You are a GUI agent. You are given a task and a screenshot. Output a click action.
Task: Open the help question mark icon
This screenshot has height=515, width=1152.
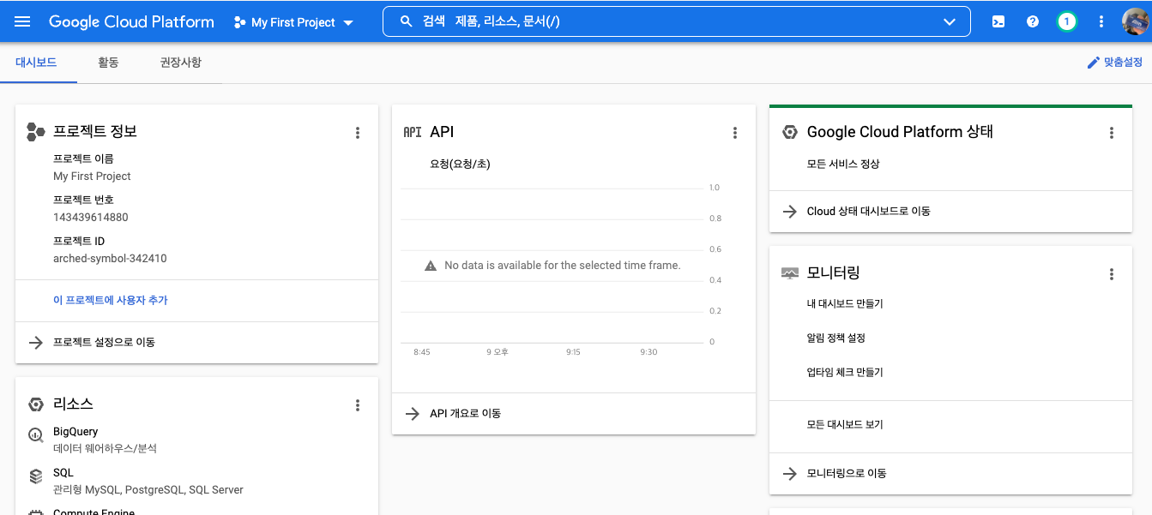pos(1033,22)
